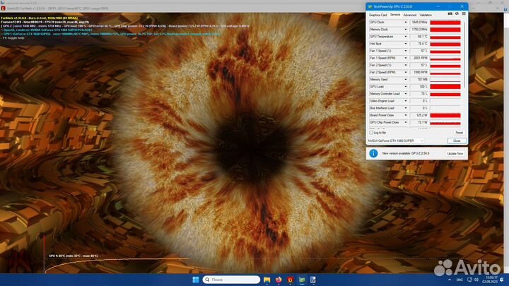509x286 pixels.
Task: Open the Validation tab
Action: pyautogui.click(x=426, y=14)
